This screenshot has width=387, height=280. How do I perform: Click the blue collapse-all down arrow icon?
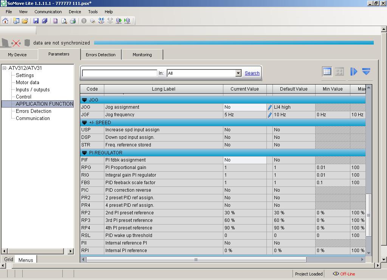coord(366,71)
